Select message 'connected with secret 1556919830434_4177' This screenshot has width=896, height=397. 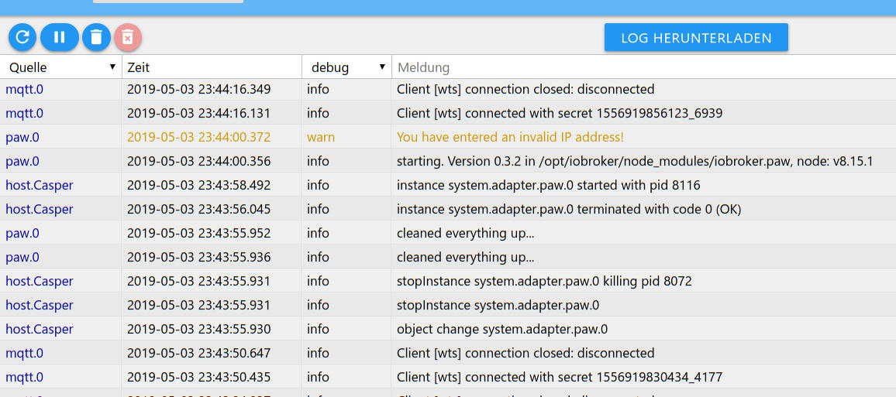click(x=560, y=377)
